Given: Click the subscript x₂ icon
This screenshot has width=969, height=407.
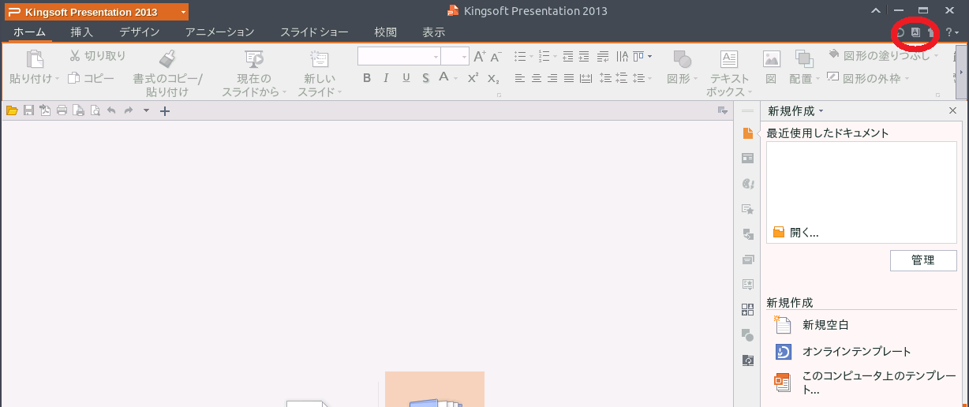Looking at the screenshot, I should 492,78.
